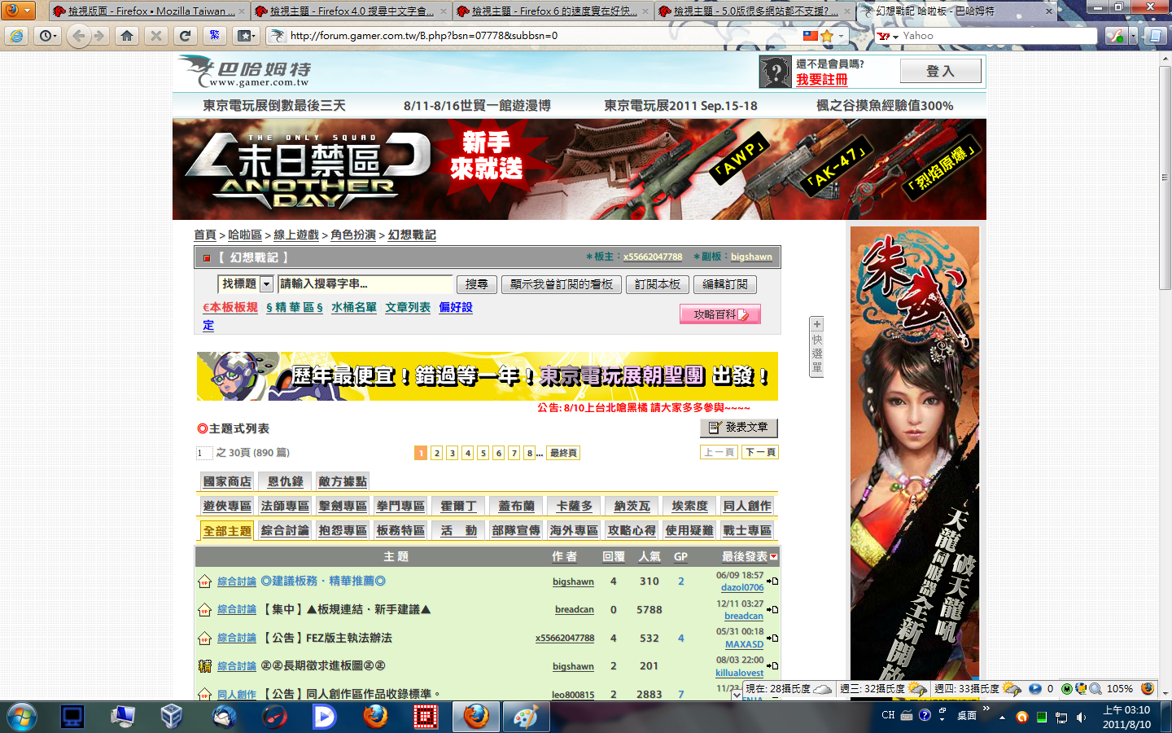
Task: Select the 全部主題 category tab
Action: click(x=227, y=531)
